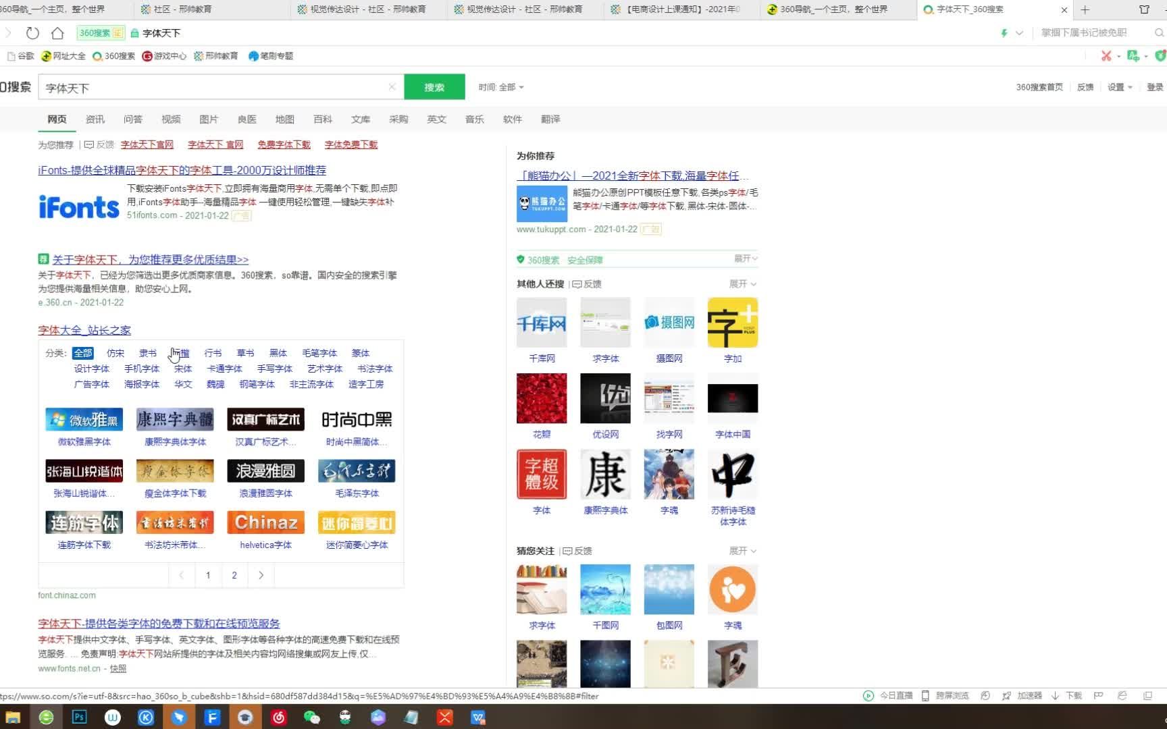
Task: Open the iFonts 字体天下 result link
Action: (182, 171)
